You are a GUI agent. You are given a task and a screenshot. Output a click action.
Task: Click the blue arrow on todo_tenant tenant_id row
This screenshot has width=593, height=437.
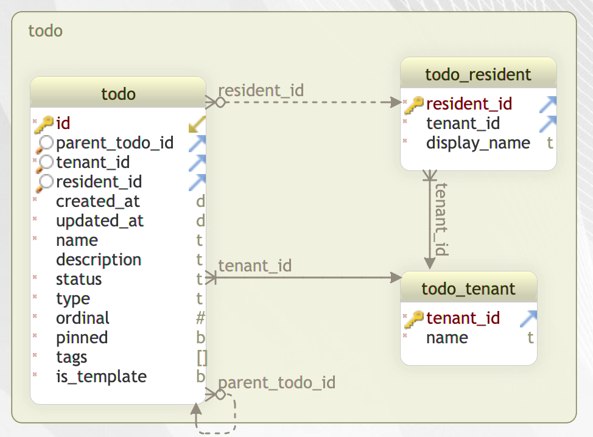tap(528, 319)
